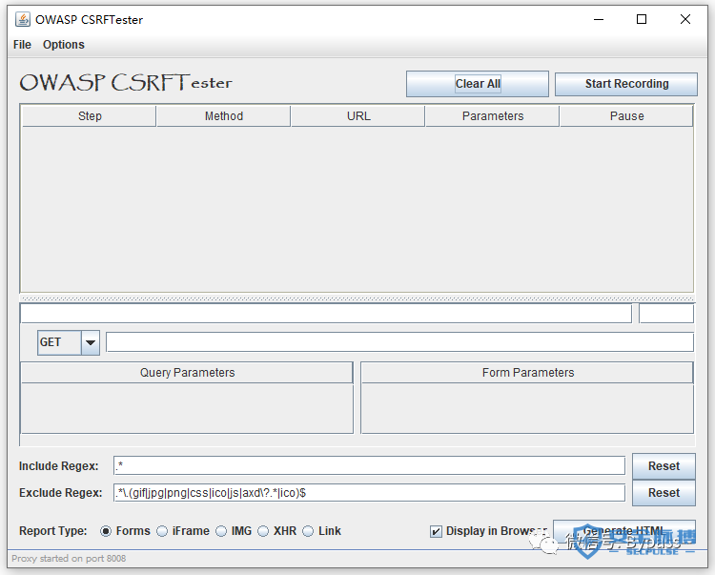Click the URL field beside GET dropdown

[x=399, y=342]
